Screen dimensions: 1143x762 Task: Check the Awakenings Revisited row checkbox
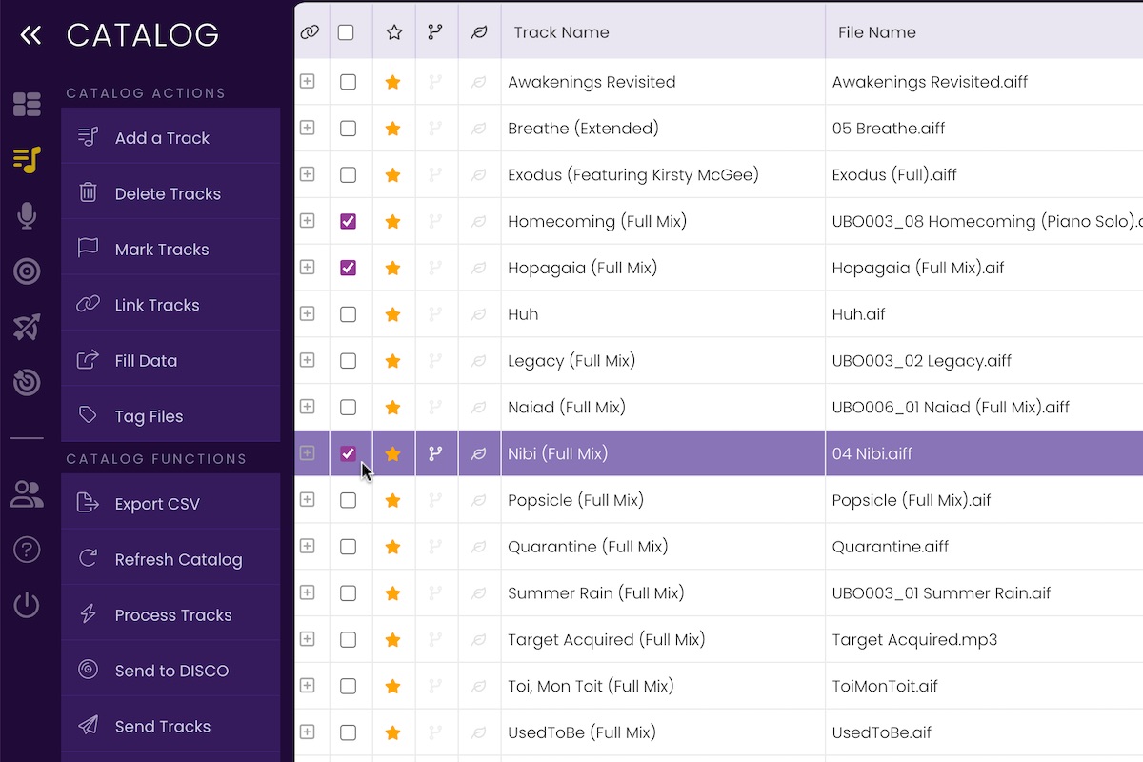point(348,82)
